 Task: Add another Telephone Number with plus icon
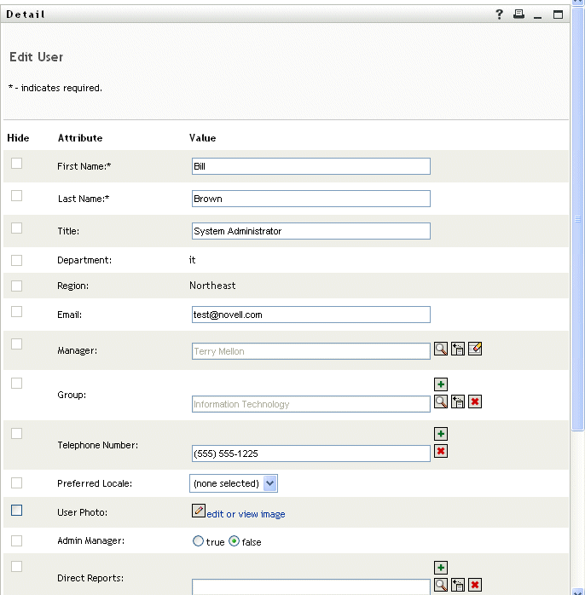tap(441, 434)
